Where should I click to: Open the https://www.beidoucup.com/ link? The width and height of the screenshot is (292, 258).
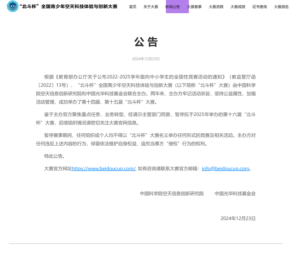[x=104, y=168]
